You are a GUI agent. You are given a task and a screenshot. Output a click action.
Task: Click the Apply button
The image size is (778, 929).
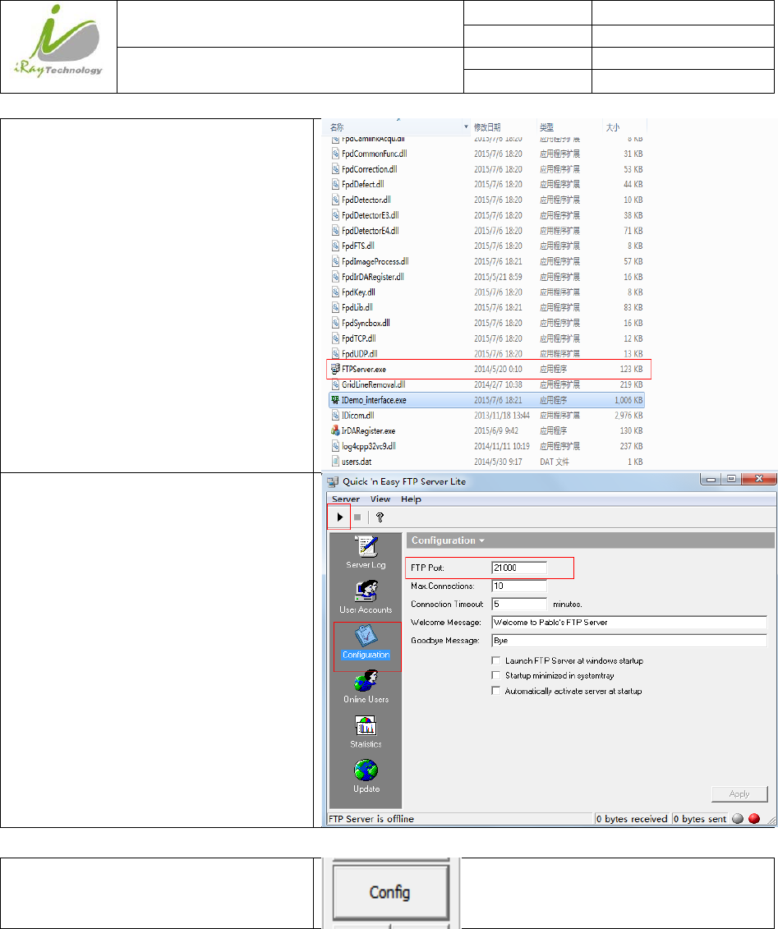(x=739, y=794)
